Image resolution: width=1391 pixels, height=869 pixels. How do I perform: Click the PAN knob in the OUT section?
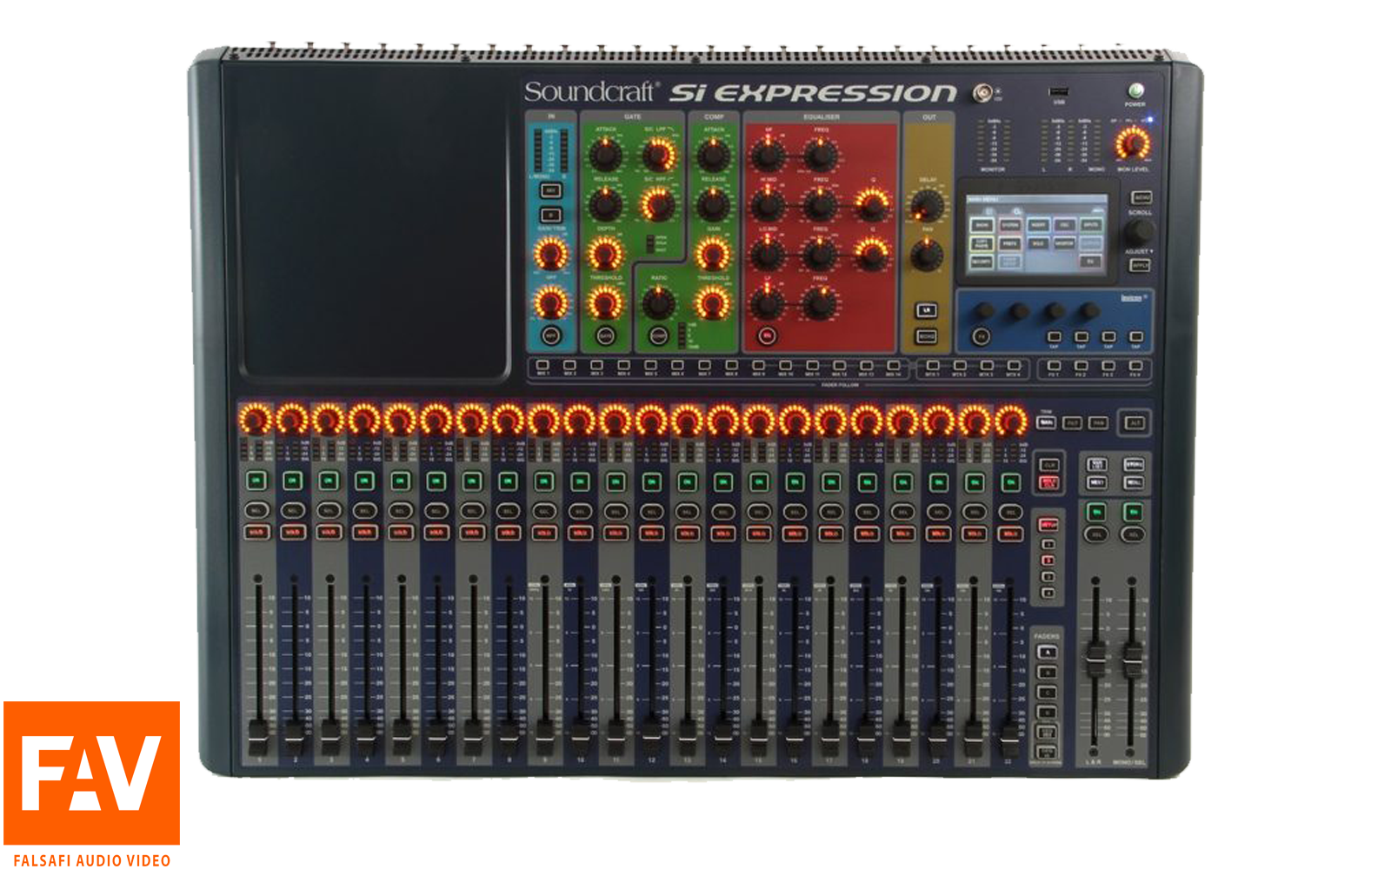click(927, 255)
